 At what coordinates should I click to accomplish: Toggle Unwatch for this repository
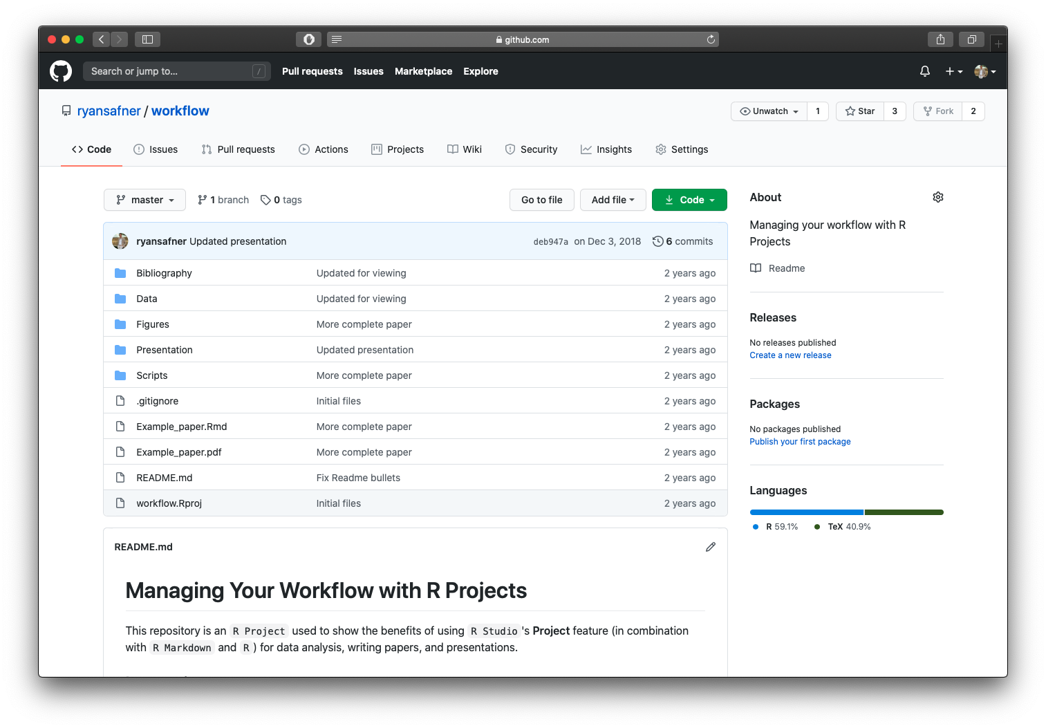769,111
